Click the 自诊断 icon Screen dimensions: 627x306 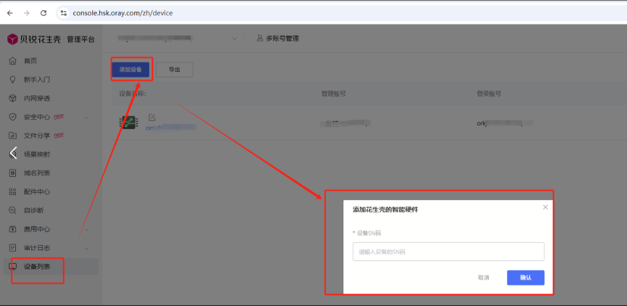coord(13,210)
